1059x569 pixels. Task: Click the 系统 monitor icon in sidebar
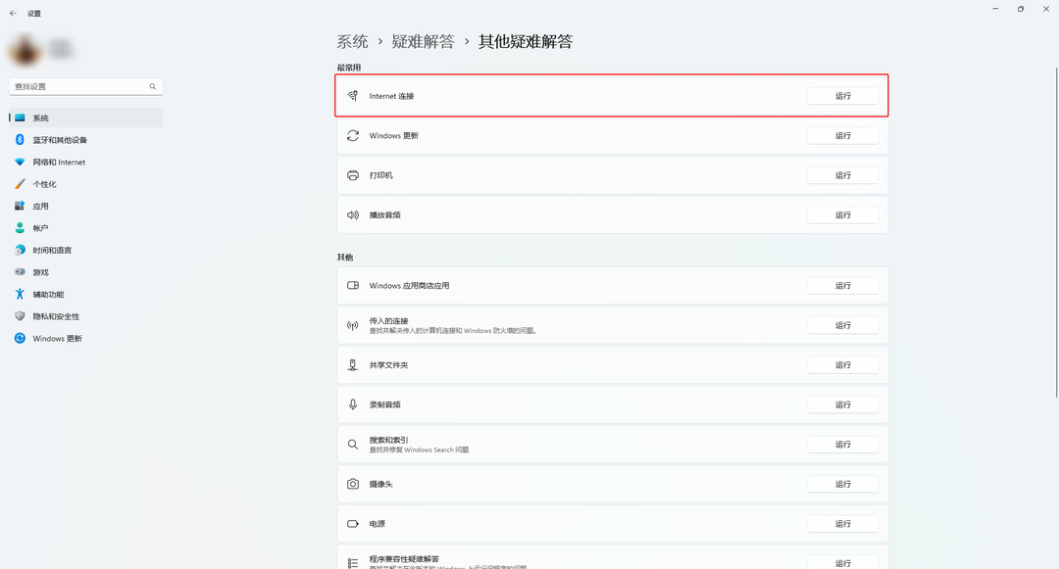click(20, 118)
